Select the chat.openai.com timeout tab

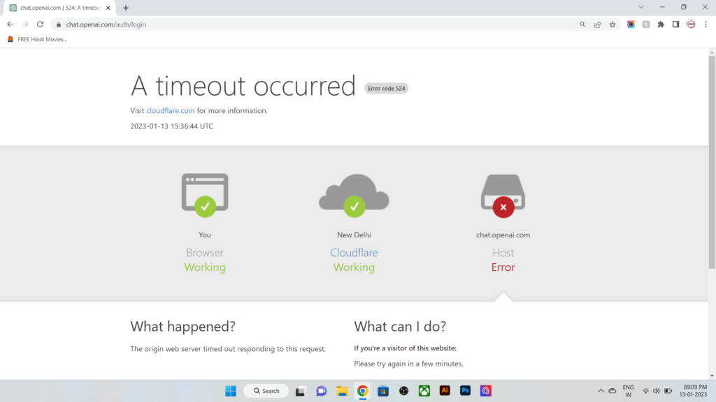coord(59,8)
